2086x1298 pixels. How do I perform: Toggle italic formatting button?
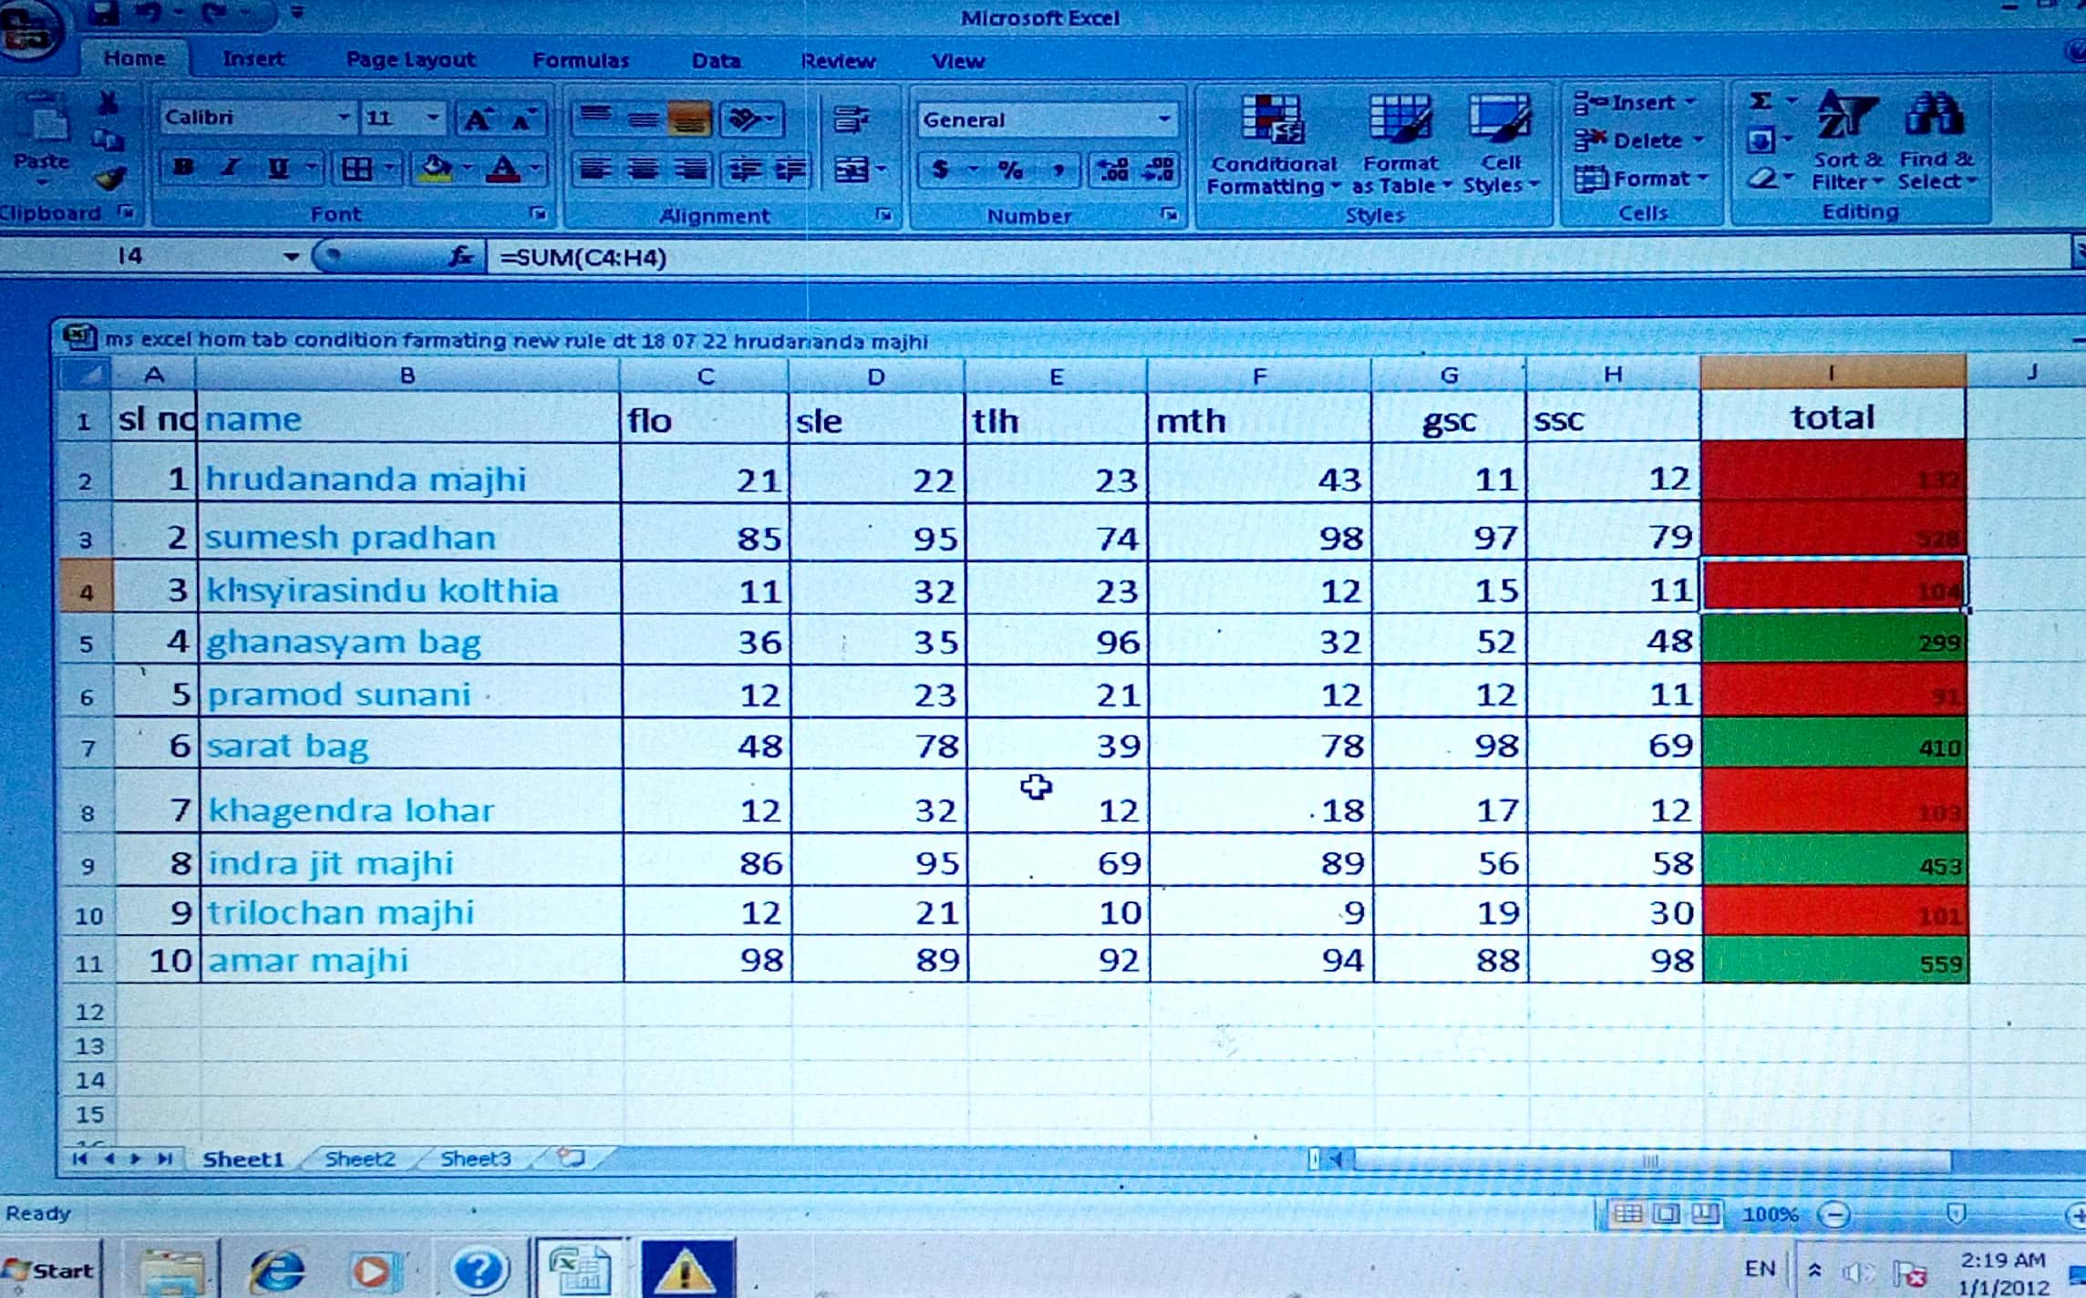[x=231, y=168]
